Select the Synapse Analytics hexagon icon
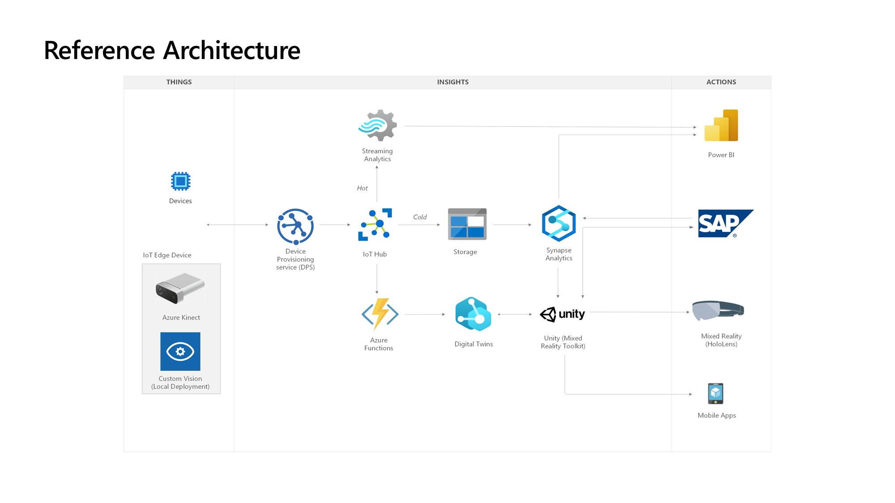This screenshot has width=895, height=503. pos(558,223)
